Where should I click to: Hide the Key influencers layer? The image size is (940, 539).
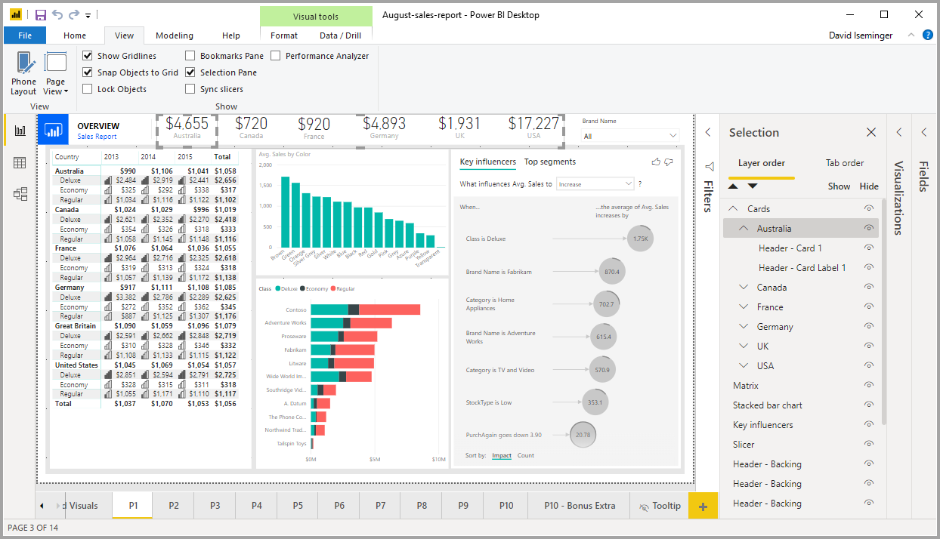(x=869, y=425)
